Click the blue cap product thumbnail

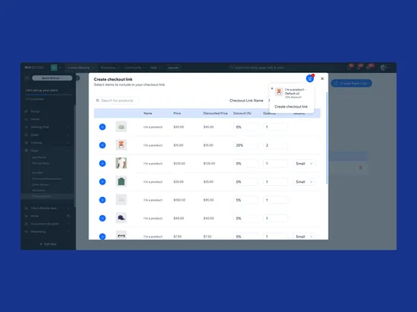point(122,218)
